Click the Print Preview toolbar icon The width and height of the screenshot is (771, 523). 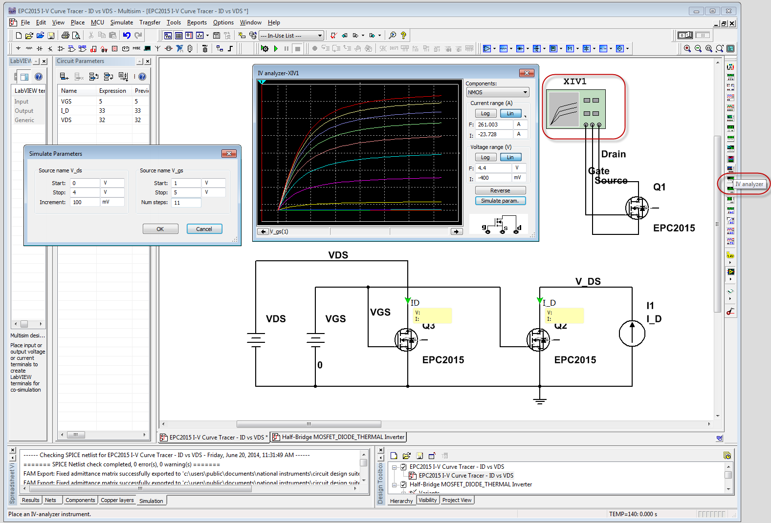coord(76,36)
